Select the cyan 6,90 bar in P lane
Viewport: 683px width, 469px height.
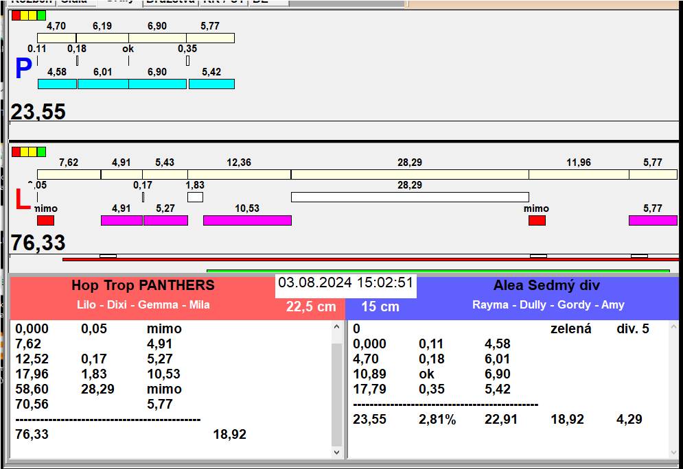tap(157, 84)
